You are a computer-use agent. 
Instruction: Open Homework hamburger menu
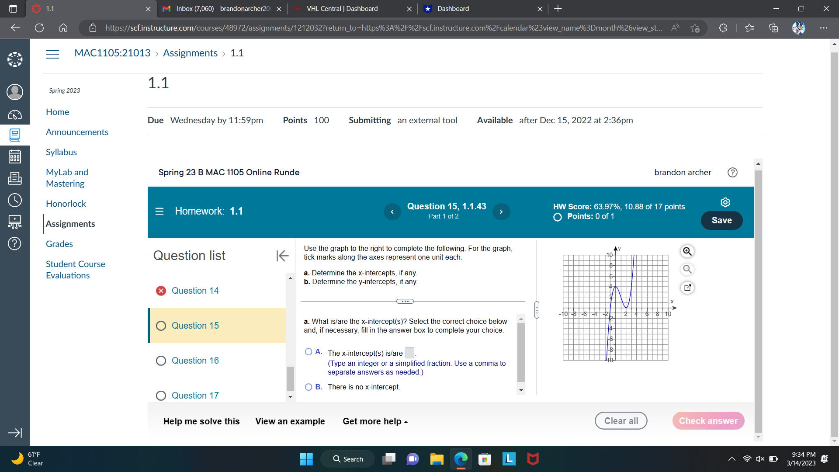[x=159, y=212]
